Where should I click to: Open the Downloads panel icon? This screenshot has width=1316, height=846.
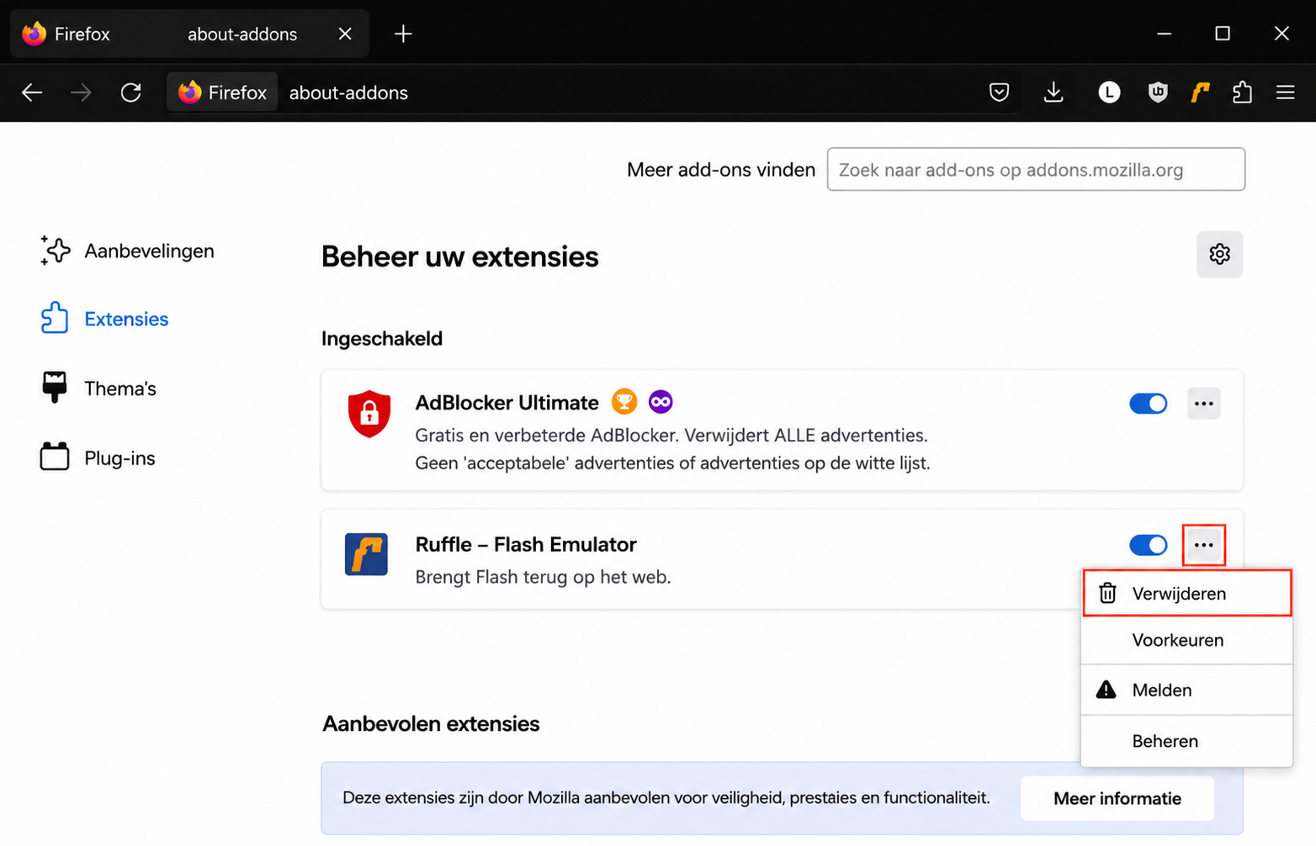1053,93
